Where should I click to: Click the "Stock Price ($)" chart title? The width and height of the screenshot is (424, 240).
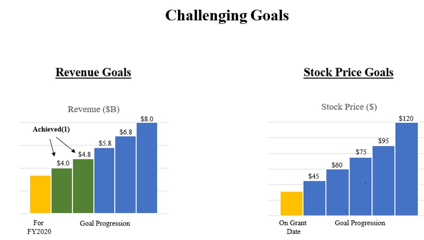coord(349,107)
